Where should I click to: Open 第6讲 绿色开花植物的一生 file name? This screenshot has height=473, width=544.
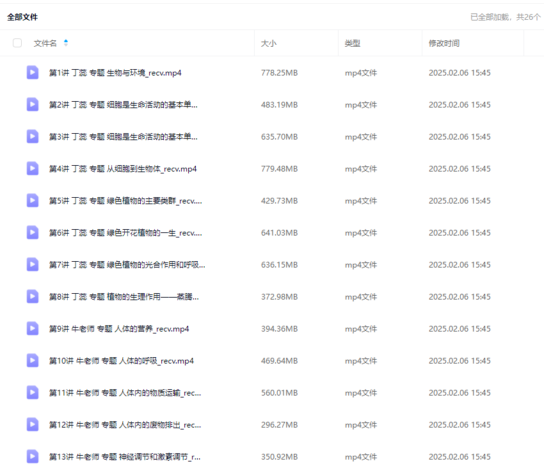[x=125, y=233]
